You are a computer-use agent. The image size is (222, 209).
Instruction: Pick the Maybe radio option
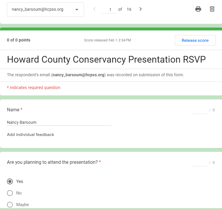coord(10,205)
